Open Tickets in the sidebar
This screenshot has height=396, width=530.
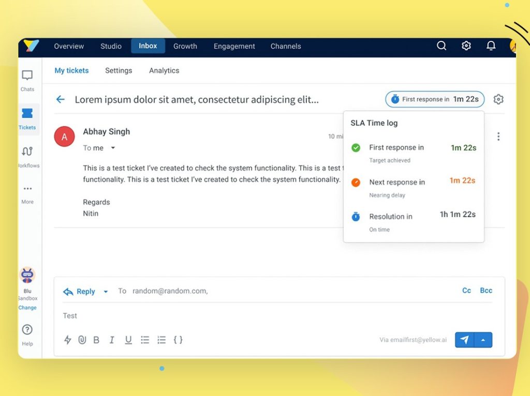pos(27,119)
